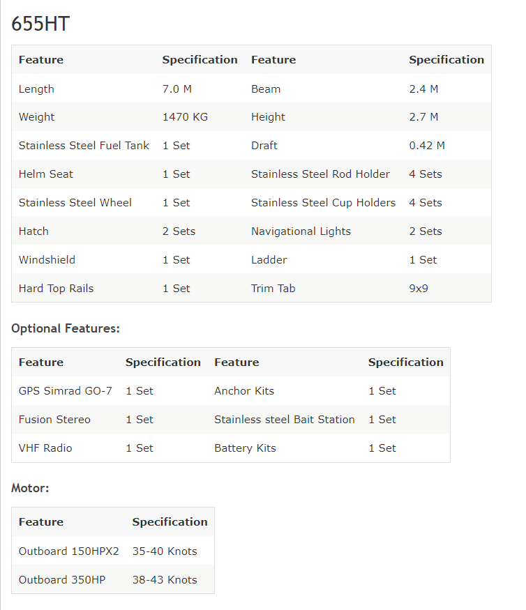Click the Stainless steel Bait Station cell
Screen dimensions: 526x610
pos(284,420)
